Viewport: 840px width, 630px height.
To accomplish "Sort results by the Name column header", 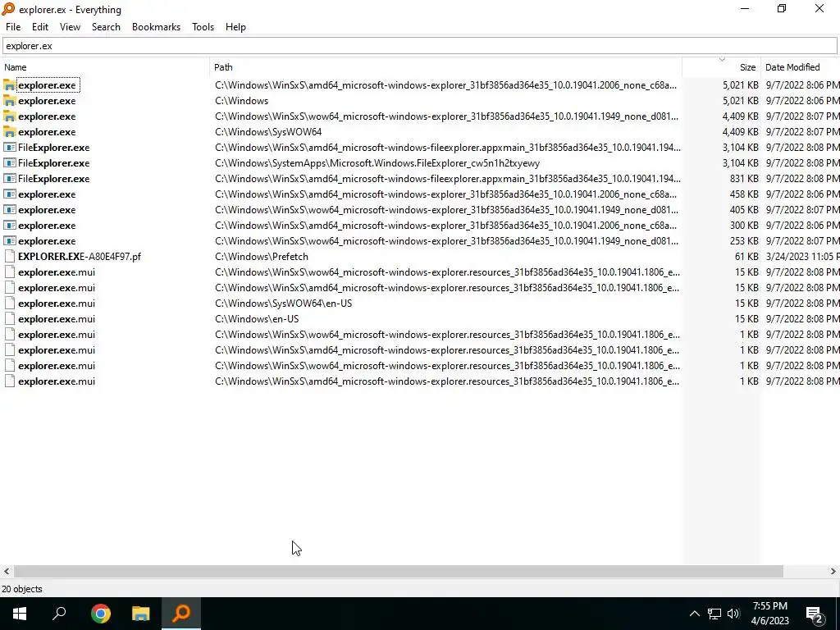I will click(x=105, y=67).
